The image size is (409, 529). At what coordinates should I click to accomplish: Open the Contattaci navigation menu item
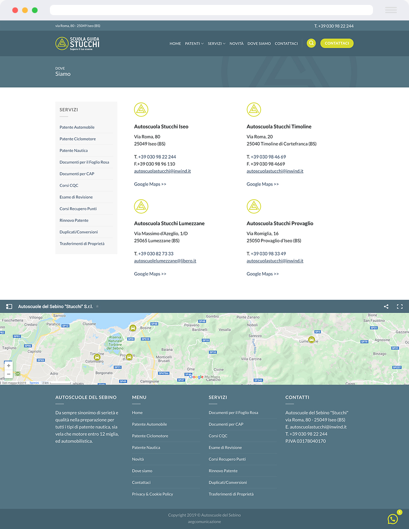(x=286, y=43)
